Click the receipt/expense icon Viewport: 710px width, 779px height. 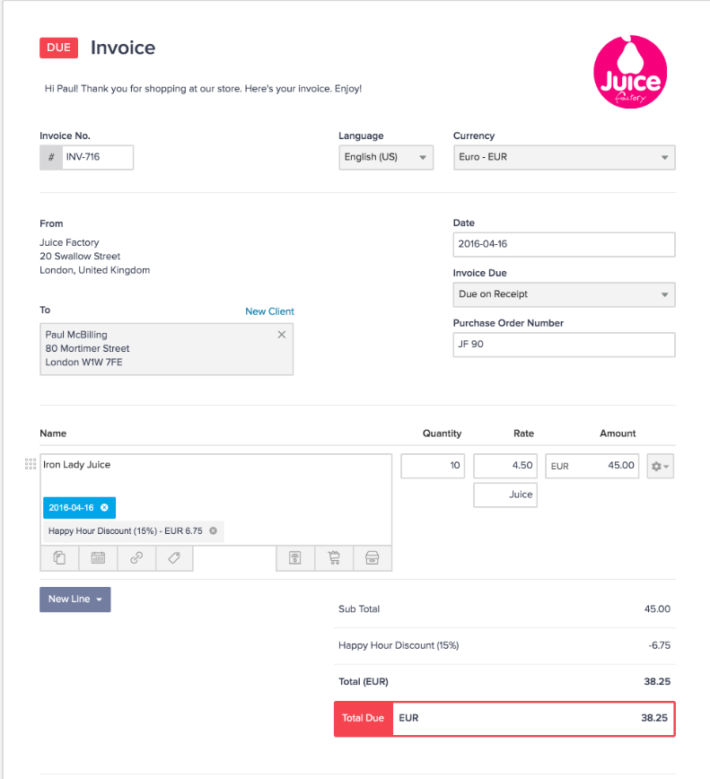[294, 558]
